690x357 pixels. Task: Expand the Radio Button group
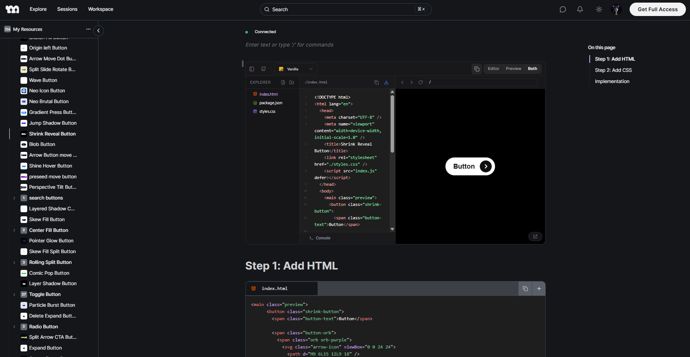coord(14,327)
